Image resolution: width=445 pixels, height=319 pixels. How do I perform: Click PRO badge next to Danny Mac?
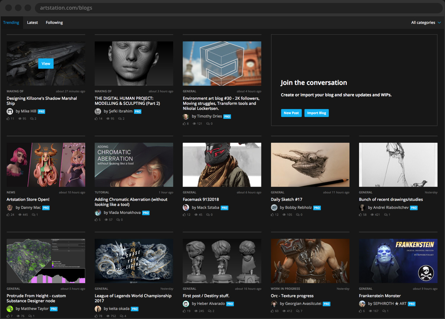click(46, 208)
